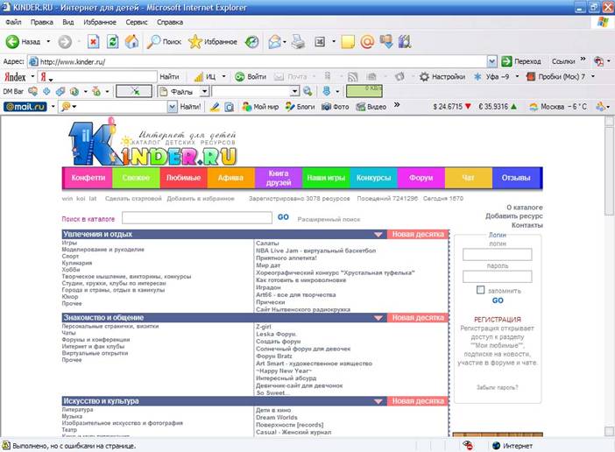615x452 pixels.
Task: Click GO next to catalog search
Action: coord(283,217)
